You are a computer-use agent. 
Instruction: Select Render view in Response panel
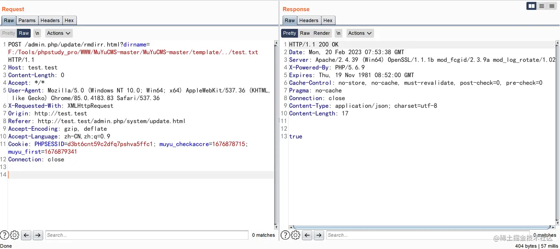tap(321, 33)
